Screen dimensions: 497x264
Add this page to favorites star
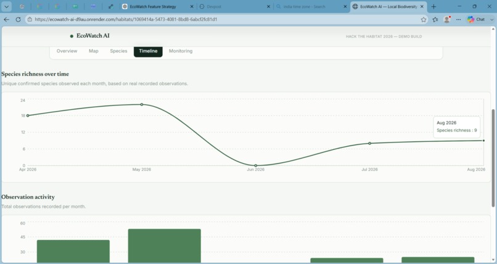pos(424,19)
